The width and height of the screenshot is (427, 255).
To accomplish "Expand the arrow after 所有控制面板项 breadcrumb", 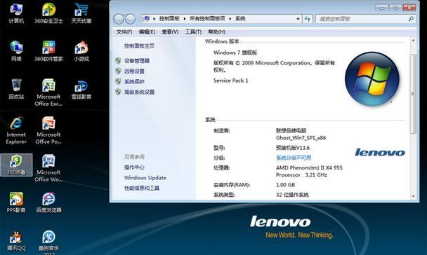I will 230,18.
